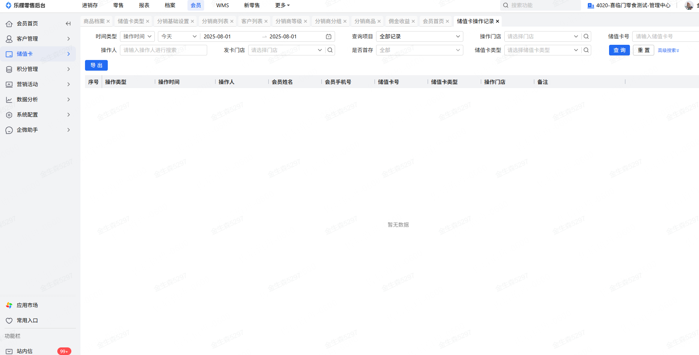
Task: Click the 常用入口 heart icon
Action: pos(9,320)
